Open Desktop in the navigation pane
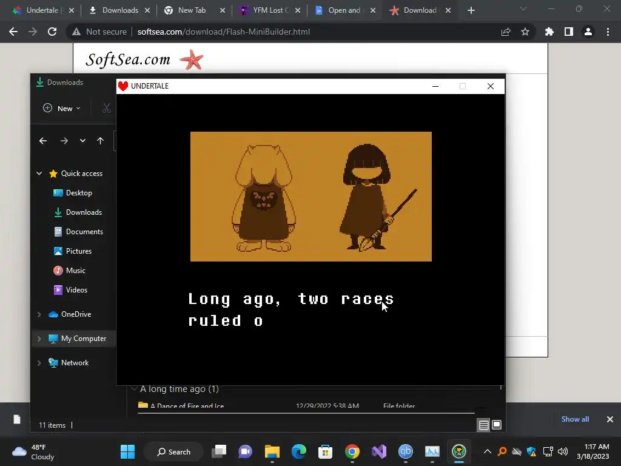Viewport: 621px width, 466px height. [x=73, y=192]
